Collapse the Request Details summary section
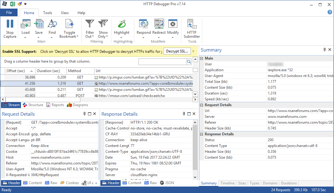334x193 pixels. pos(202,105)
